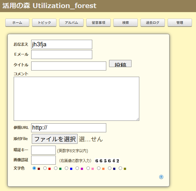
Task: Focus the 画像認証 captcha input field
Action: pyautogui.click(x=43, y=160)
